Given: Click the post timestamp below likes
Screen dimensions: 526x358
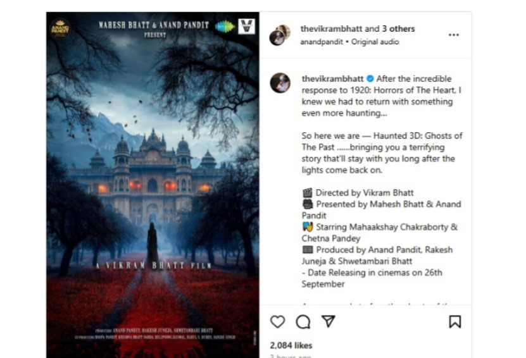Looking at the screenshot, I should coord(291,356).
